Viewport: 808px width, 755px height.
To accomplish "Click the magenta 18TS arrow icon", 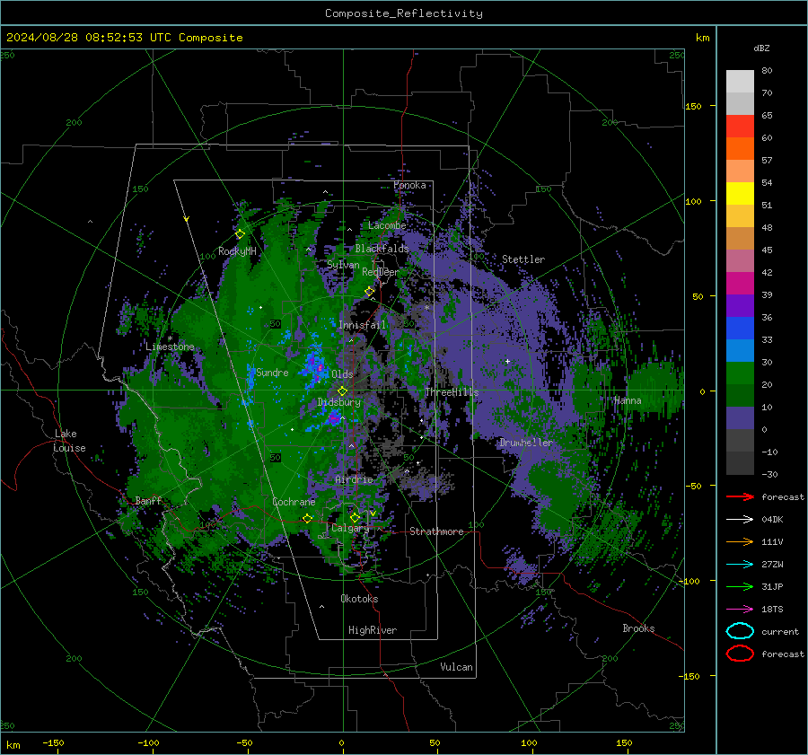I will (740, 609).
